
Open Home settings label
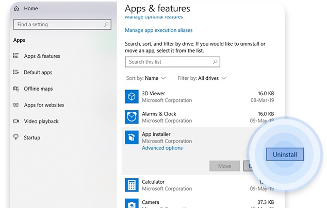[31, 8]
